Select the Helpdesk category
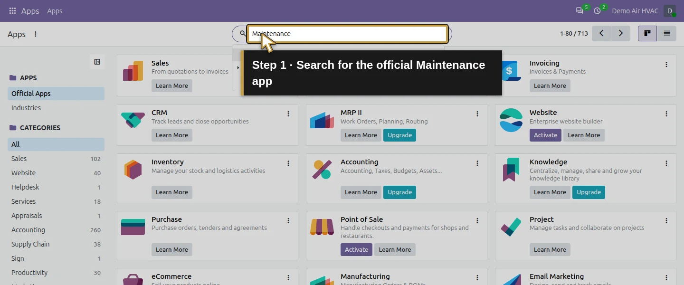The image size is (684, 285). click(x=56, y=187)
